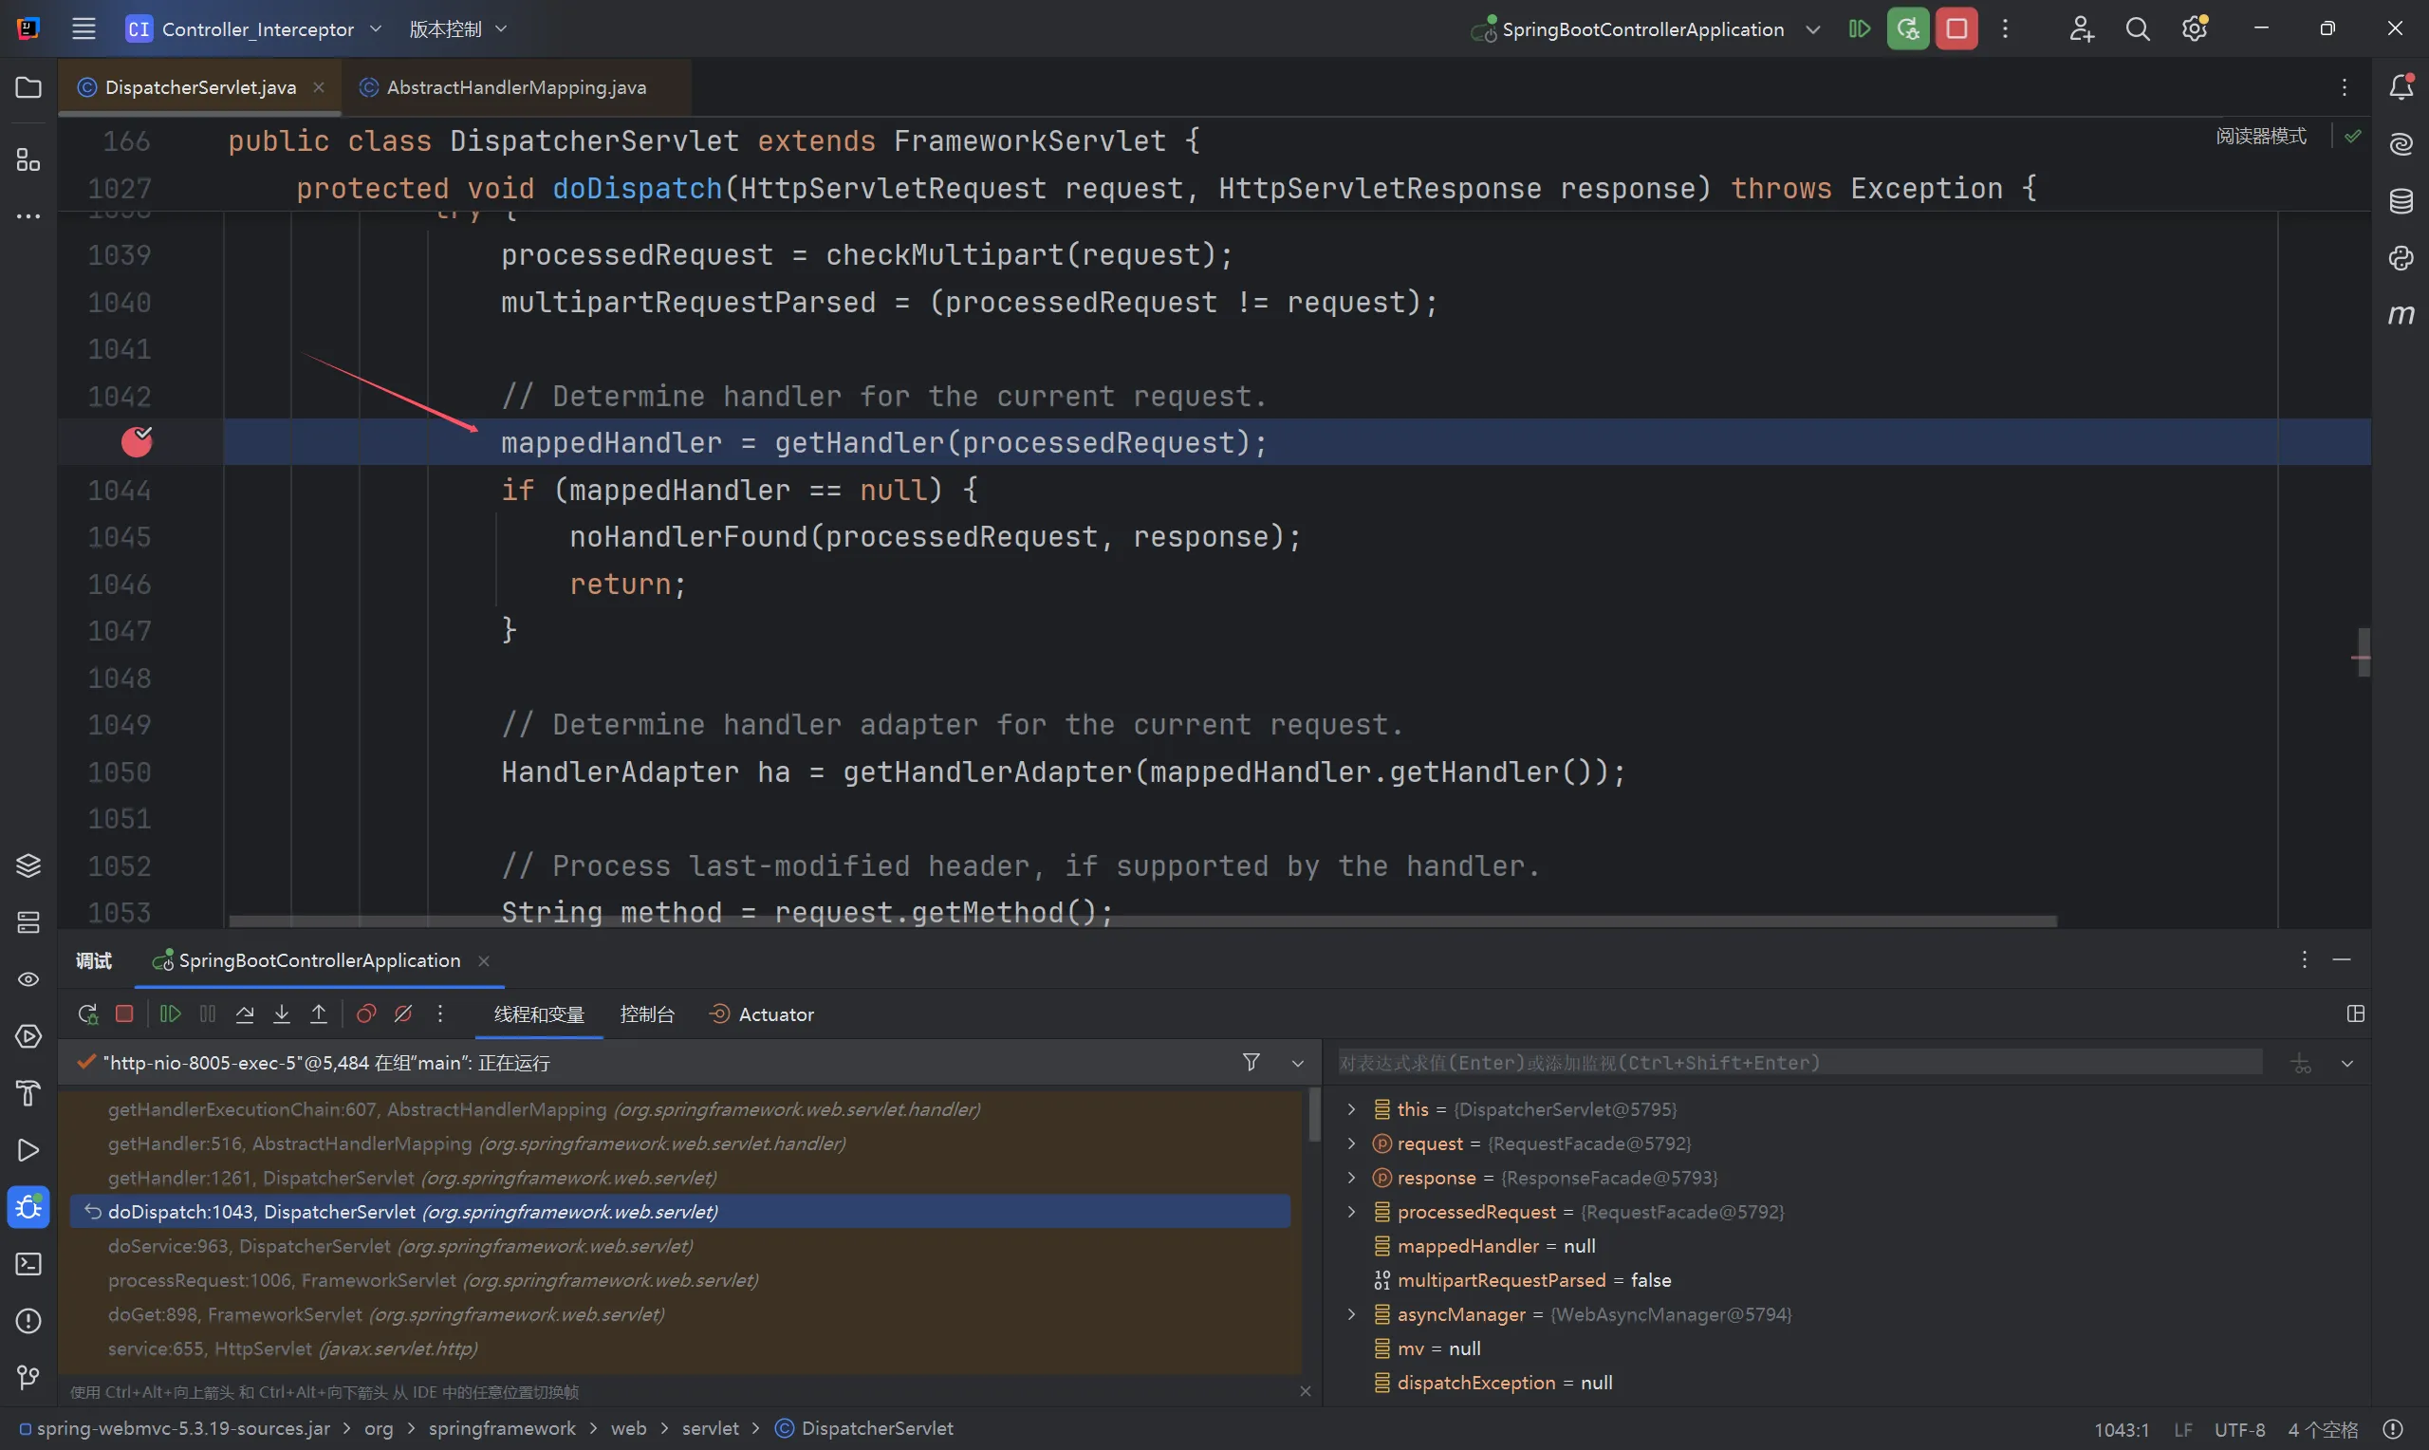The image size is (2429, 1450).
Task: Resume program from top toolbar
Action: pyautogui.click(x=1859, y=28)
